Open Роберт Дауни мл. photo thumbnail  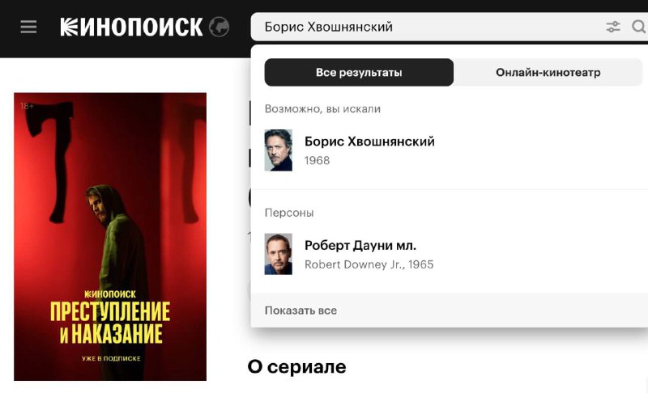(278, 254)
